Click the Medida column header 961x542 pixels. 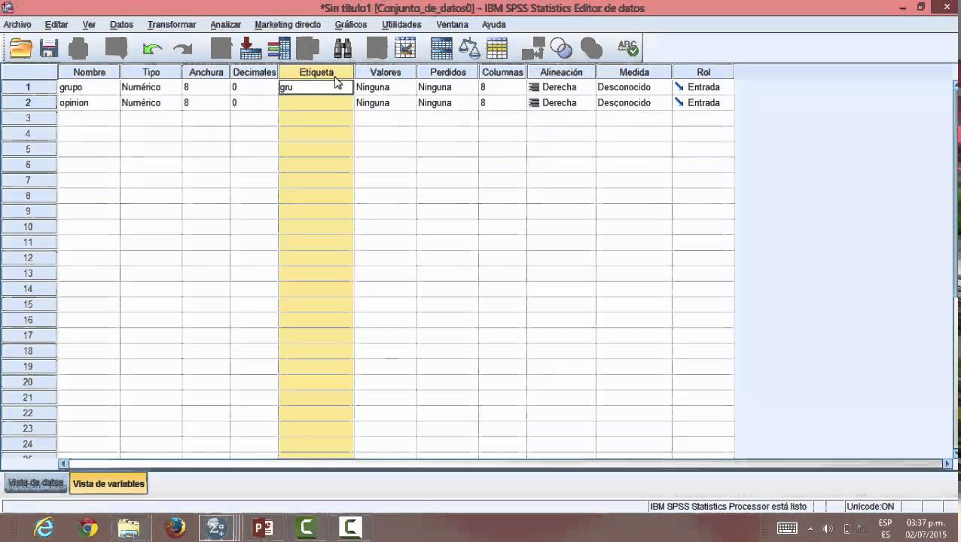(634, 72)
